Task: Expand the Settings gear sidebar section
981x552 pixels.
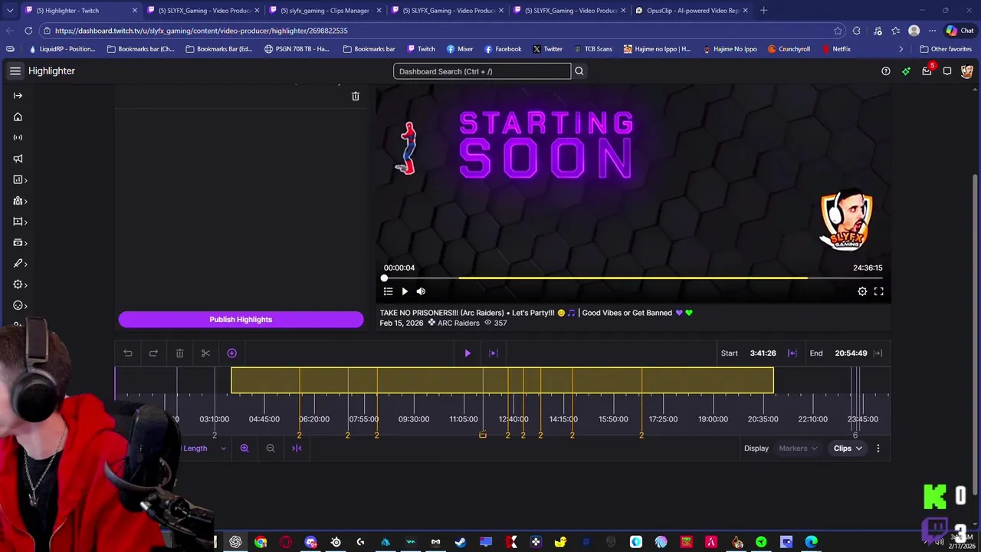Action: 20,284
